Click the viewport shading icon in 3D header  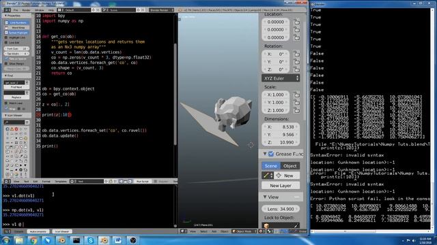click(x=262, y=231)
